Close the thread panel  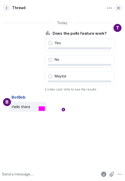tap(118, 8)
